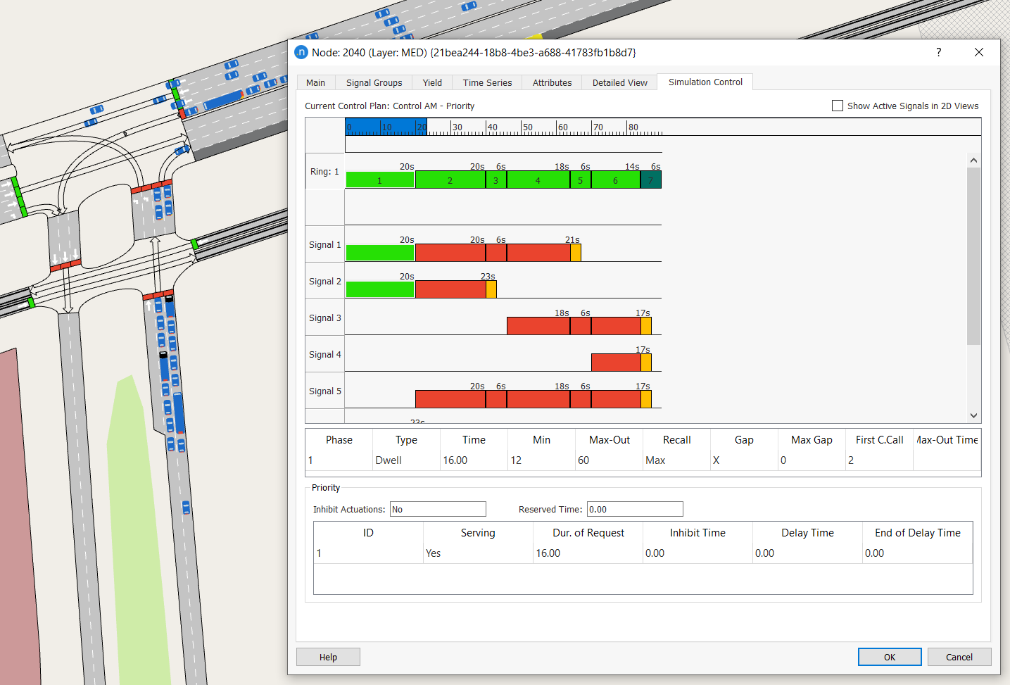Select phase 1 green block in Ring 1

(x=379, y=180)
